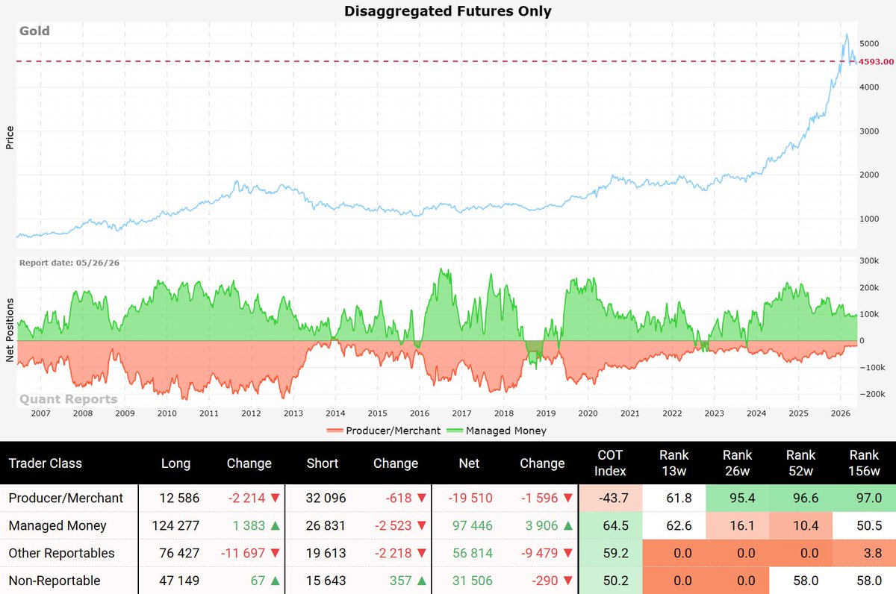The width and height of the screenshot is (896, 594).
Task: Click the Producer/Merchant label in the chart legend
Action: (x=395, y=431)
